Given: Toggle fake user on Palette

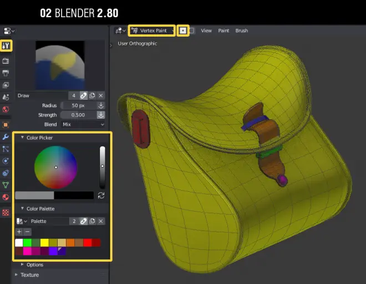Looking at the screenshot, I should pyautogui.click(x=84, y=221).
